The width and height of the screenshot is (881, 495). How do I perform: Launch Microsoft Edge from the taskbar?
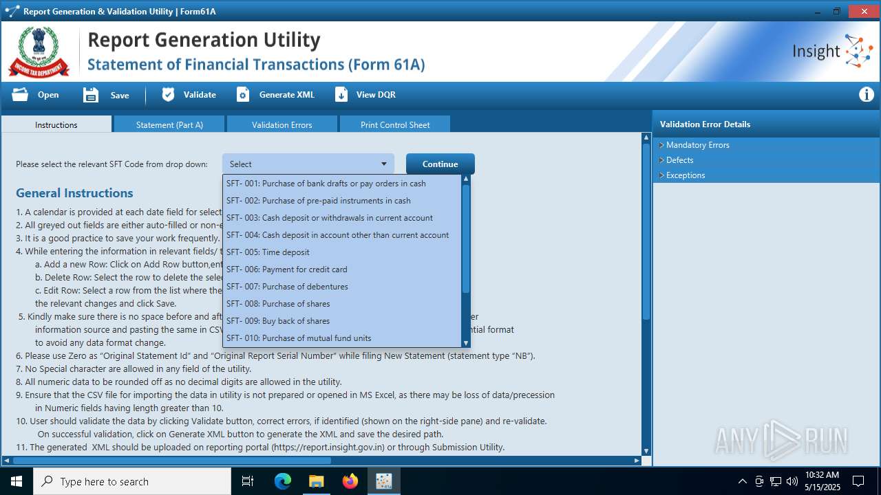[x=283, y=481]
